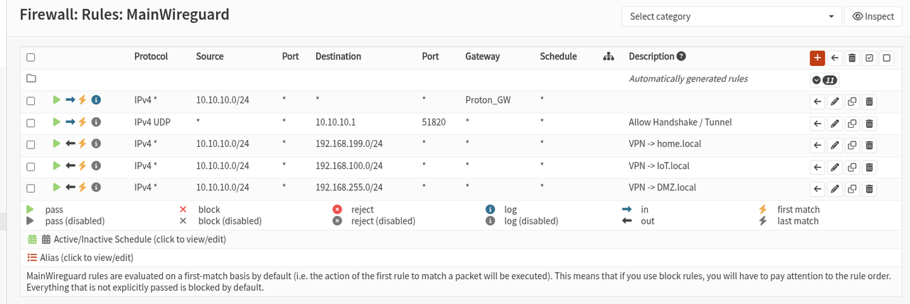This screenshot has width=910, height=304.
Task: Delete selected rules using header trash icon
Action: pos(852,58)
